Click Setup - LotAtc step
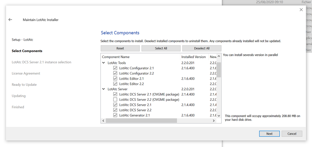This screenshot has height=147, width=312. click(22, 40)
